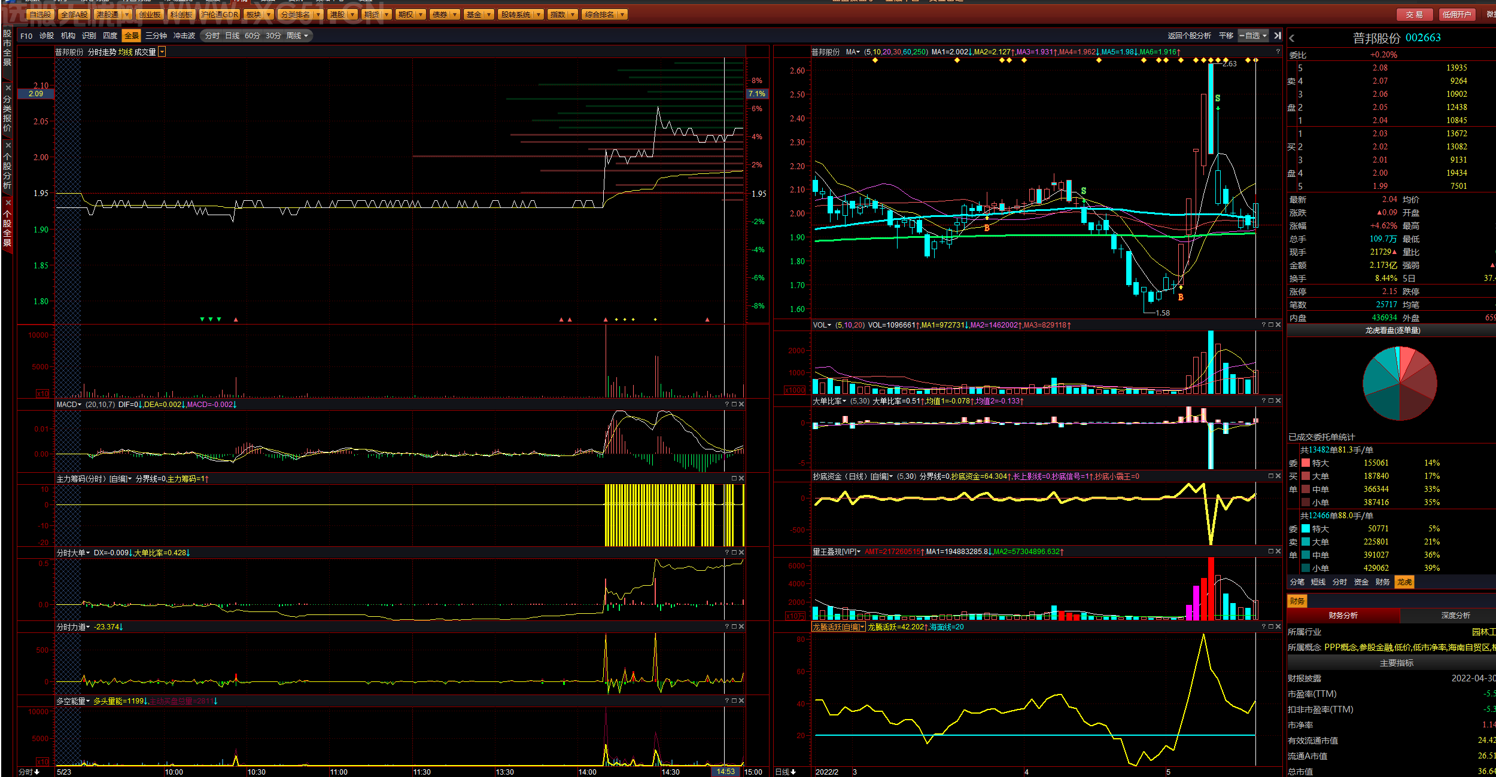1496x777 pixels.
Task: Close the 分时力道 indicator panel
Action: pyautogui.click(x=741, y=627)
